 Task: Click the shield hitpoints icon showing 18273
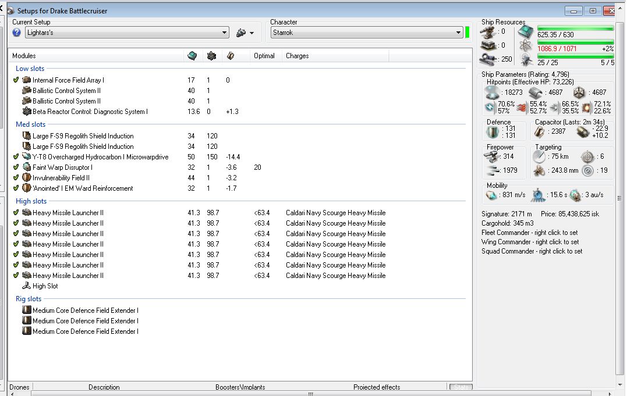click(x=492, y=92)
